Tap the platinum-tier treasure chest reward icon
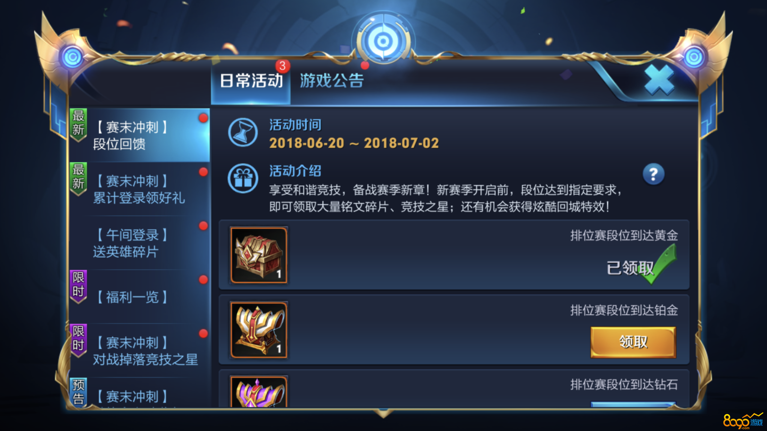Screen dimensions: 767x431 click(259, 330)
